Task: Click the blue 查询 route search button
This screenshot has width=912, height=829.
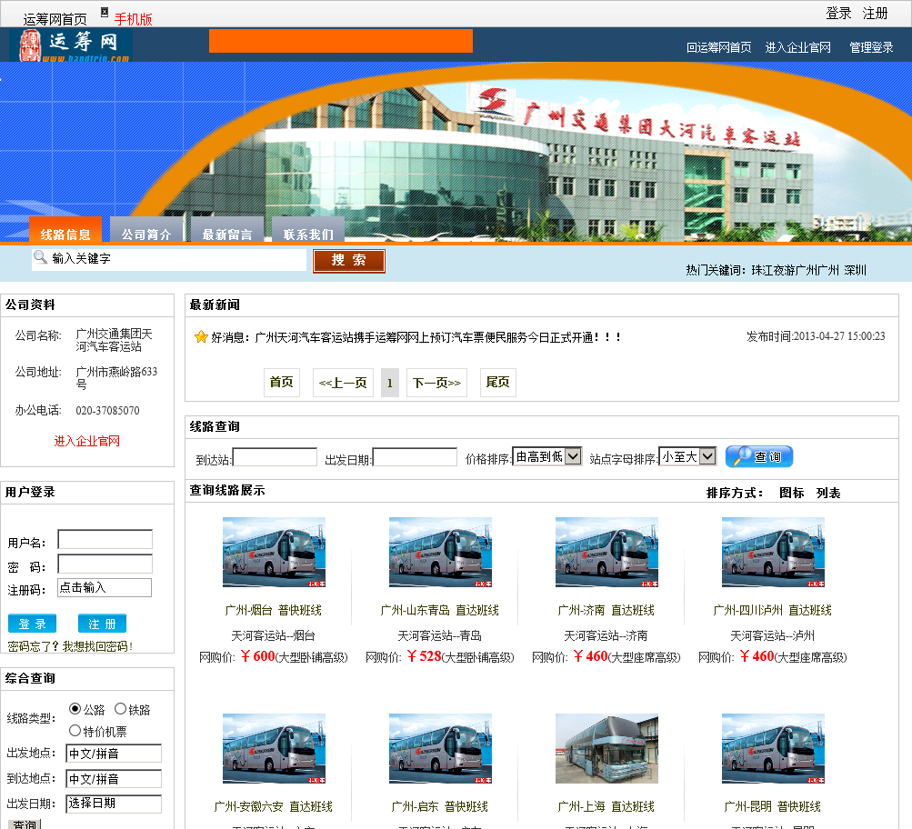Action: click(x=759, y=457)
